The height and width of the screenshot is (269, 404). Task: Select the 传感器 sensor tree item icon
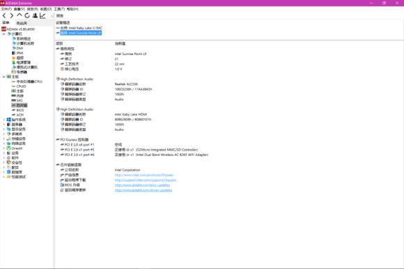click(14, 72)
